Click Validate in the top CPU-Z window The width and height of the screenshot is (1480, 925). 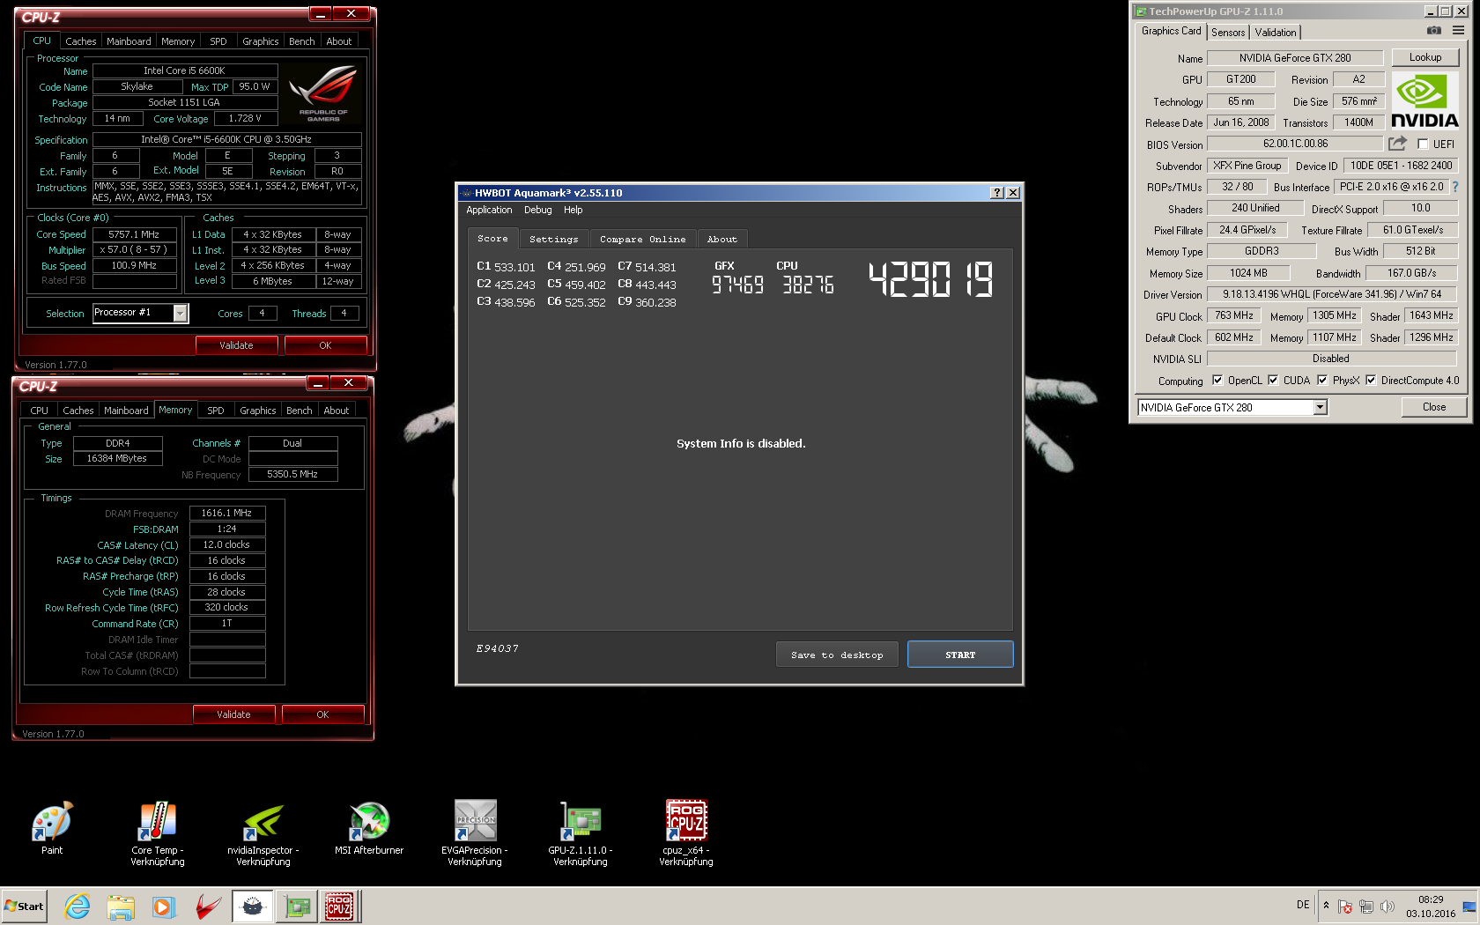point(236,345)
